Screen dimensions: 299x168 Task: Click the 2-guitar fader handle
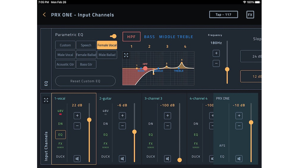pos(134,132)
